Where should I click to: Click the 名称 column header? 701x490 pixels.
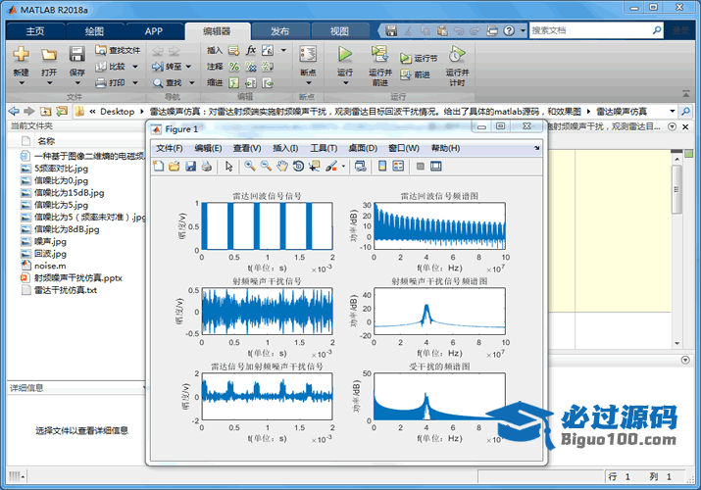[x=46, y=141]
